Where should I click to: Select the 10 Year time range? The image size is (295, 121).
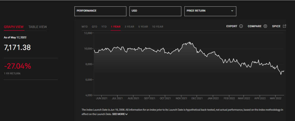[x=158, y=27]
